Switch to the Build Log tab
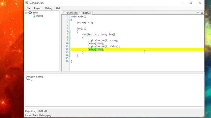The width and height of the screenshot is (211, 118). [x=43, y=111]
